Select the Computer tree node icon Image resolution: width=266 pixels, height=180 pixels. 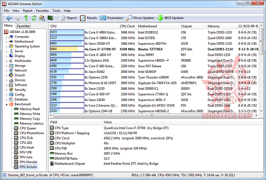(11, 37)
